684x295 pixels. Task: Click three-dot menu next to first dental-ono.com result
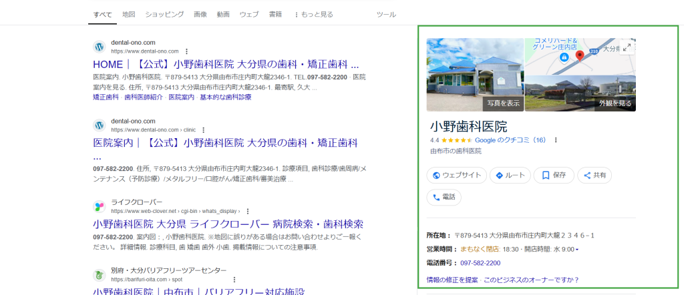pyautogui.click(x=186, y=51)
